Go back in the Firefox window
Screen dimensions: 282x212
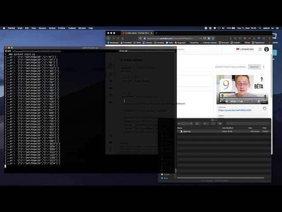[x=108, y=38]
